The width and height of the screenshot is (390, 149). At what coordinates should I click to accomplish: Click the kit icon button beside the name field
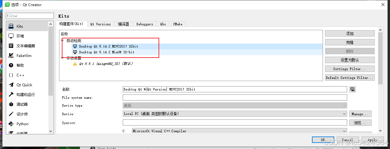[x=352, y=89]
